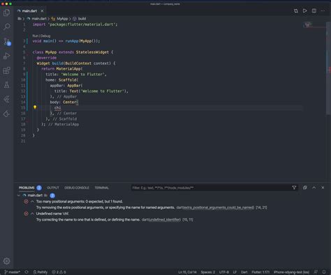The width and height of the screenshot is (331, 275).
Task: Select 'Undefined name chi' error row
Action: pos(52,214)
